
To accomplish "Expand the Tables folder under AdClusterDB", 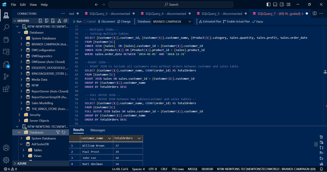I will pyautogui.click(x=23, y=150).
